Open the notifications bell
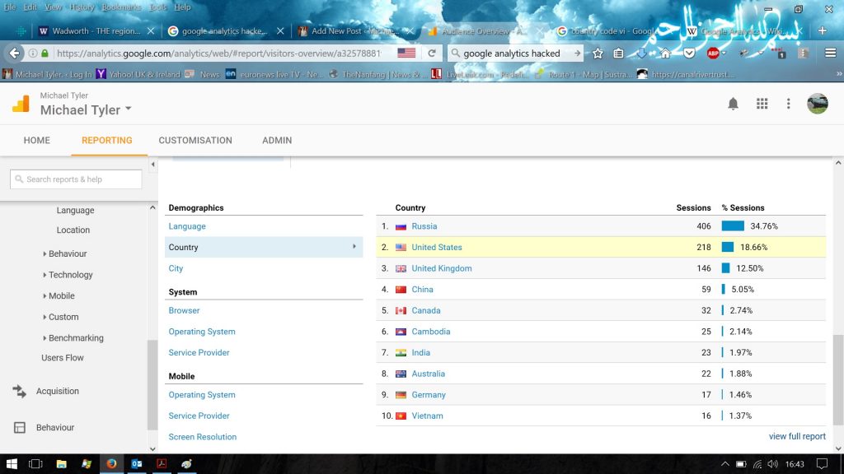 pyautogui.click(x=733, y=104)
